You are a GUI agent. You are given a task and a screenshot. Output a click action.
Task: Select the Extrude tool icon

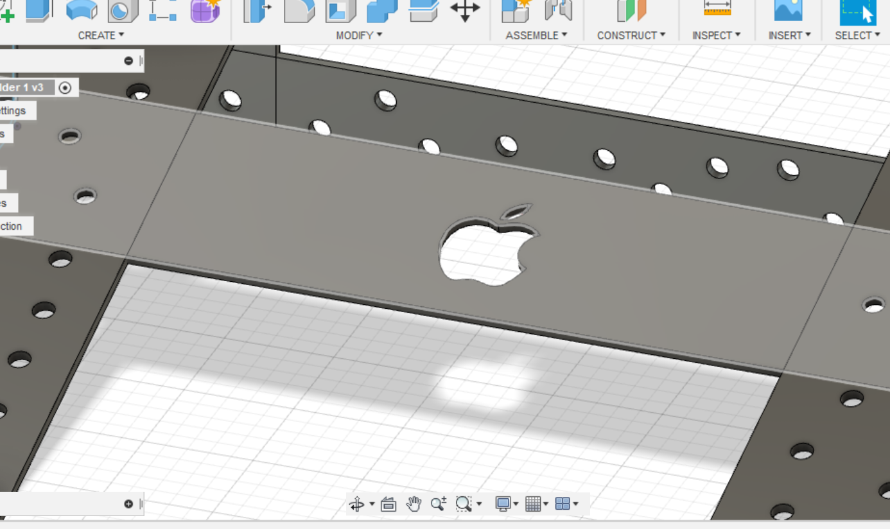tap(39, 11)
